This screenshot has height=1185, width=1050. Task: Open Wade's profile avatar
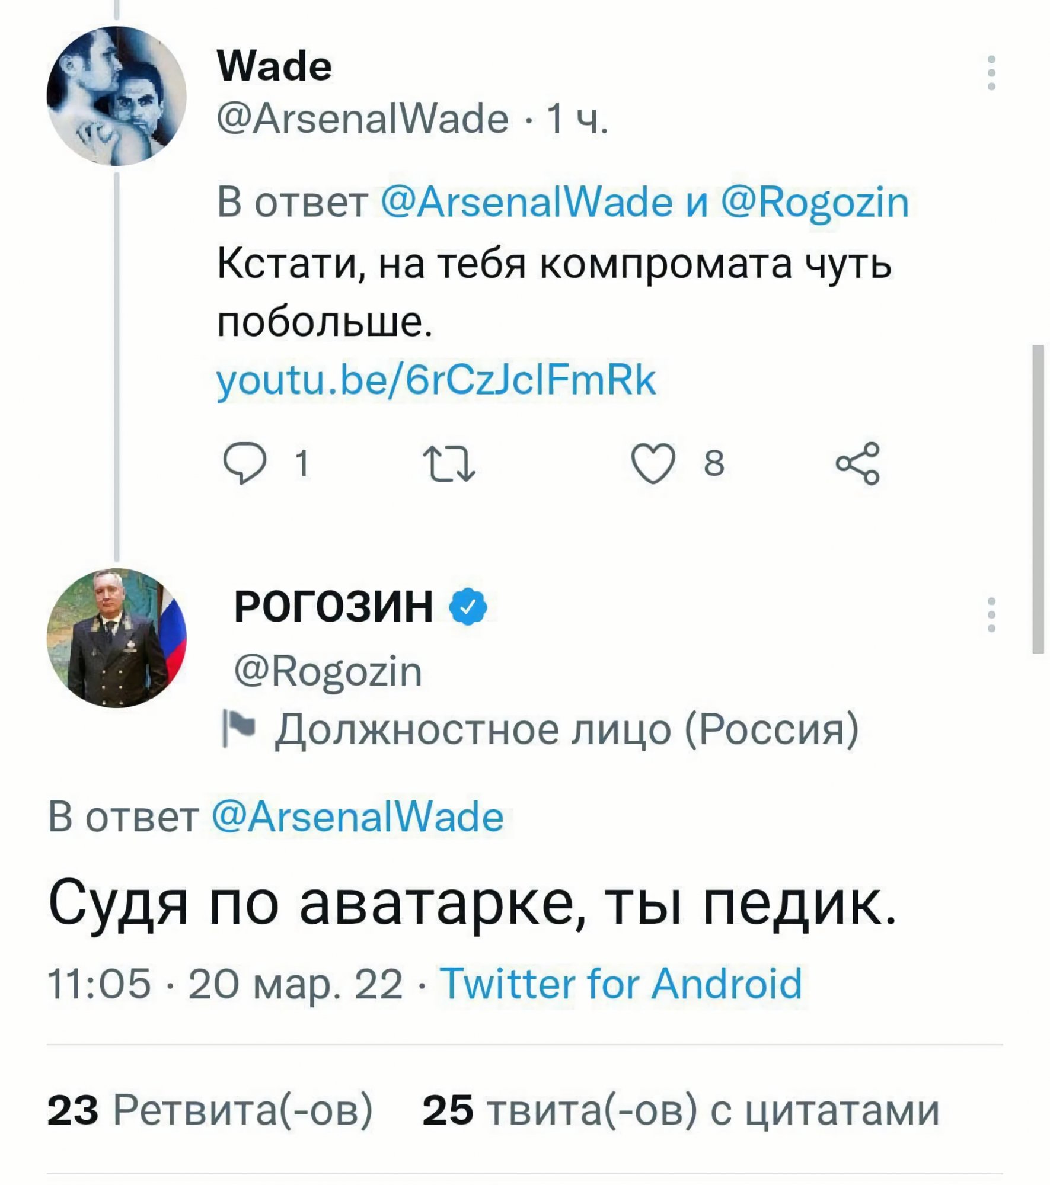116,95
